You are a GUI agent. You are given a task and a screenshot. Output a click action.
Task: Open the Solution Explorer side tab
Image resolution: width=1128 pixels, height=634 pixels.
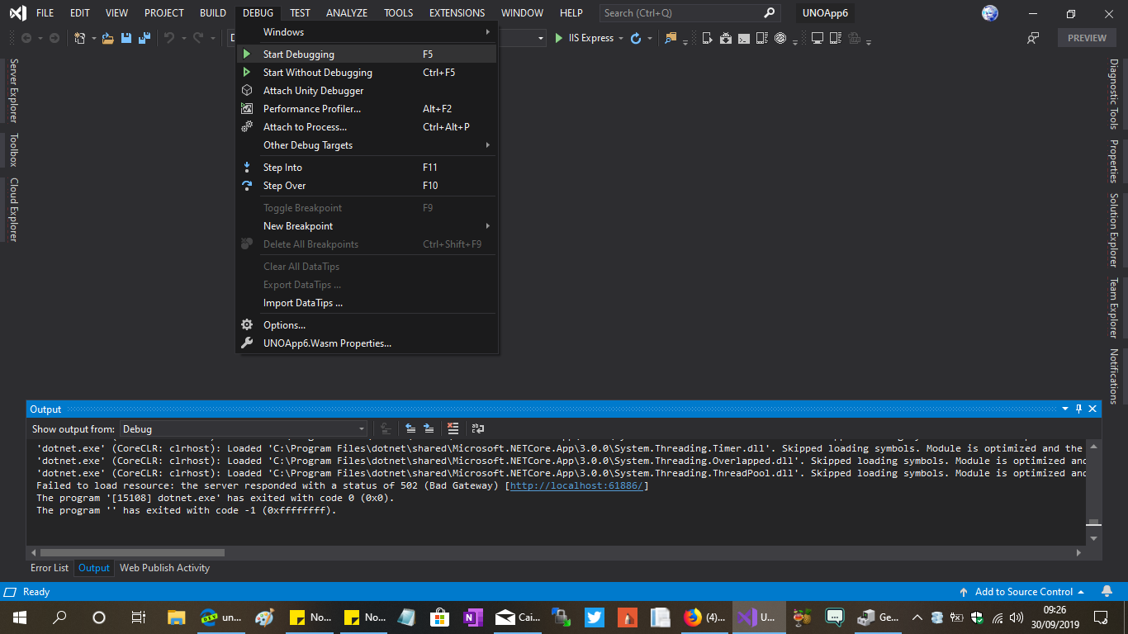pos(1114,230)
